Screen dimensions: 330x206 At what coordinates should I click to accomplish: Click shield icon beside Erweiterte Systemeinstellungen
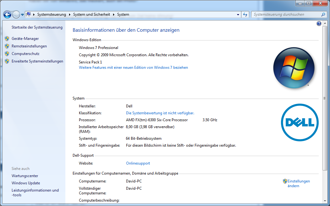(x=7, y=61)
